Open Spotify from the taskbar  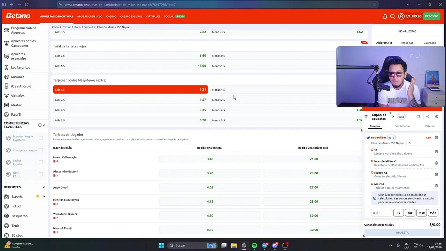tap(254, 245)
